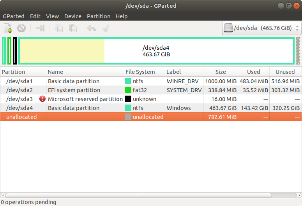Click the 320.25 GiB unused cell
302x206 pixels.
286,108
